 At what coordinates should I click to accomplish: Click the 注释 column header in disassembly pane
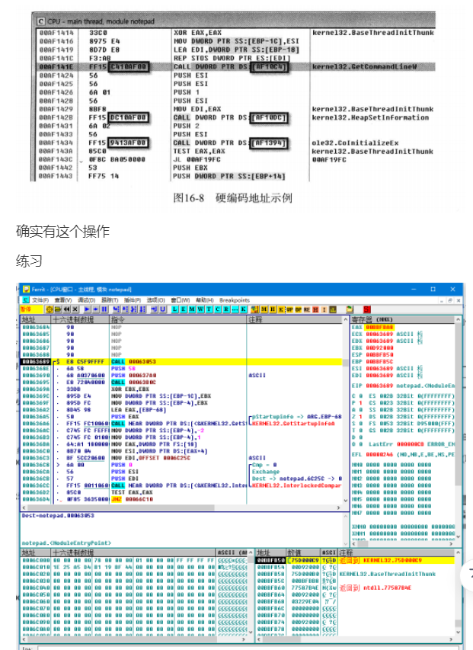[x=294, y=319]
